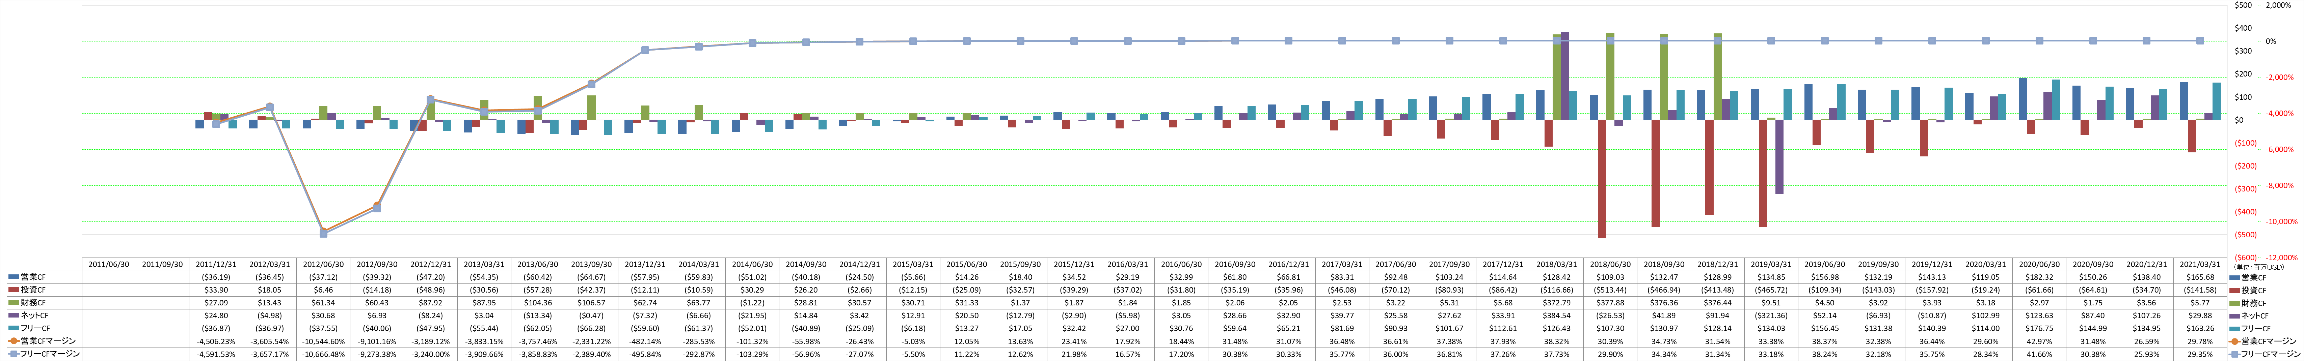2304x361 pixels.
Task: Click the 29.35% フリーCFマージン cell
Action: (x=2200, y=354)
